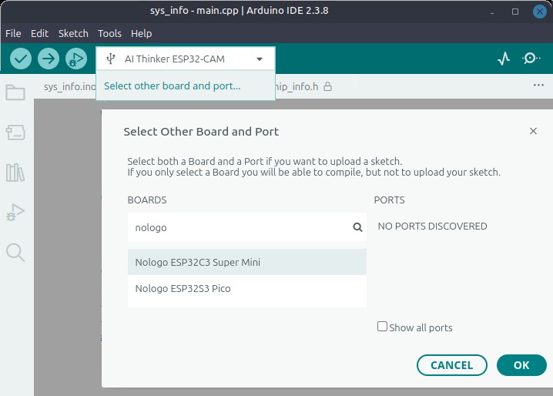Click the lock icon on chip_info.h tab
The width and height of the screenshot is (553, 396).
pyautogui.click(x=327, y=86)
